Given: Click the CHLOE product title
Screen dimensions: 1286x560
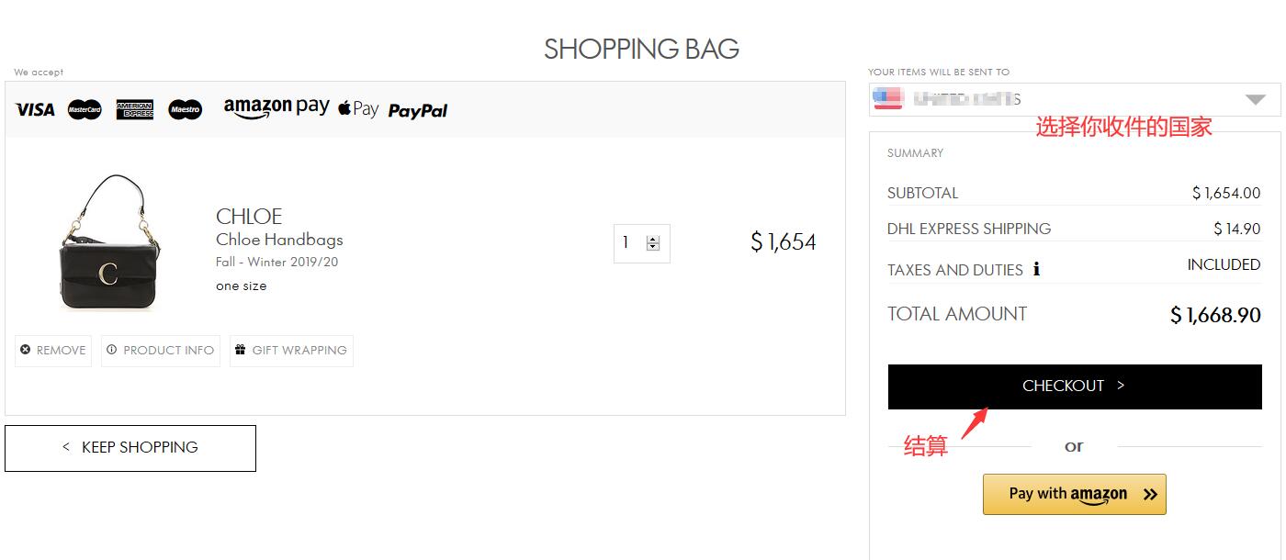Looking at the screenshot, I should click(x=249, y=217).
